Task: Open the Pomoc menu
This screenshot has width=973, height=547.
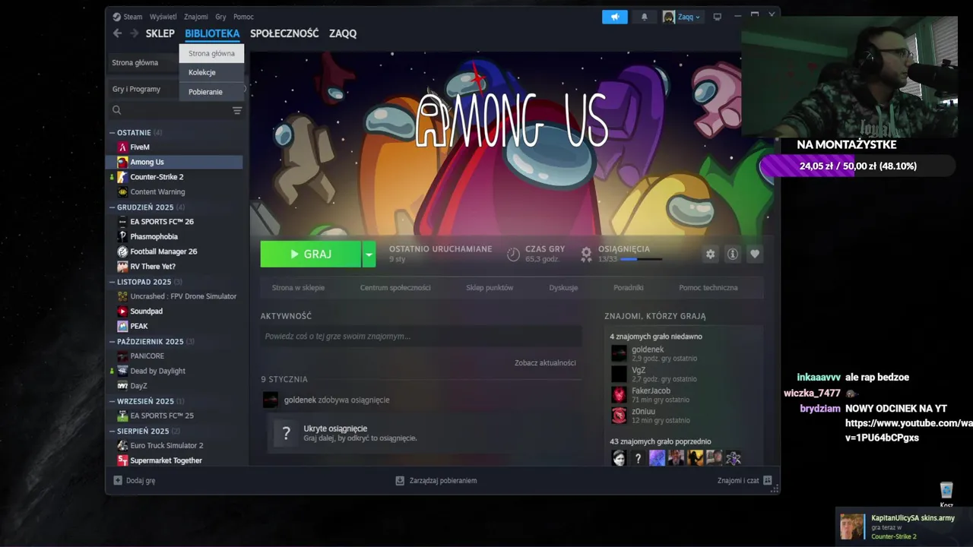Action: (x=243, y=17)
